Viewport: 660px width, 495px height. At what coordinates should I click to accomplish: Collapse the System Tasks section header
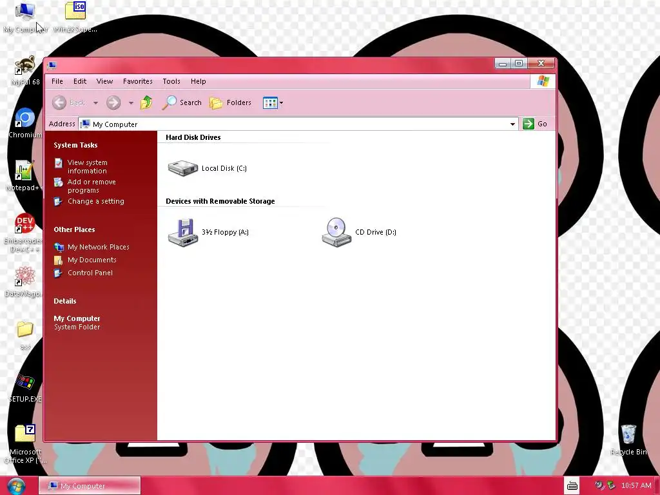pos(76,145)
